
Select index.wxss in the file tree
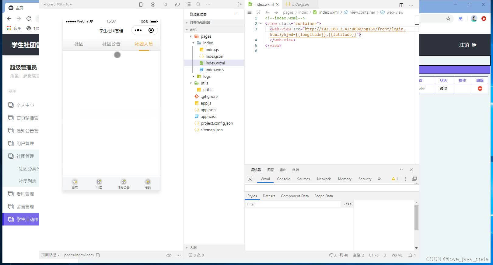point(215,70)
